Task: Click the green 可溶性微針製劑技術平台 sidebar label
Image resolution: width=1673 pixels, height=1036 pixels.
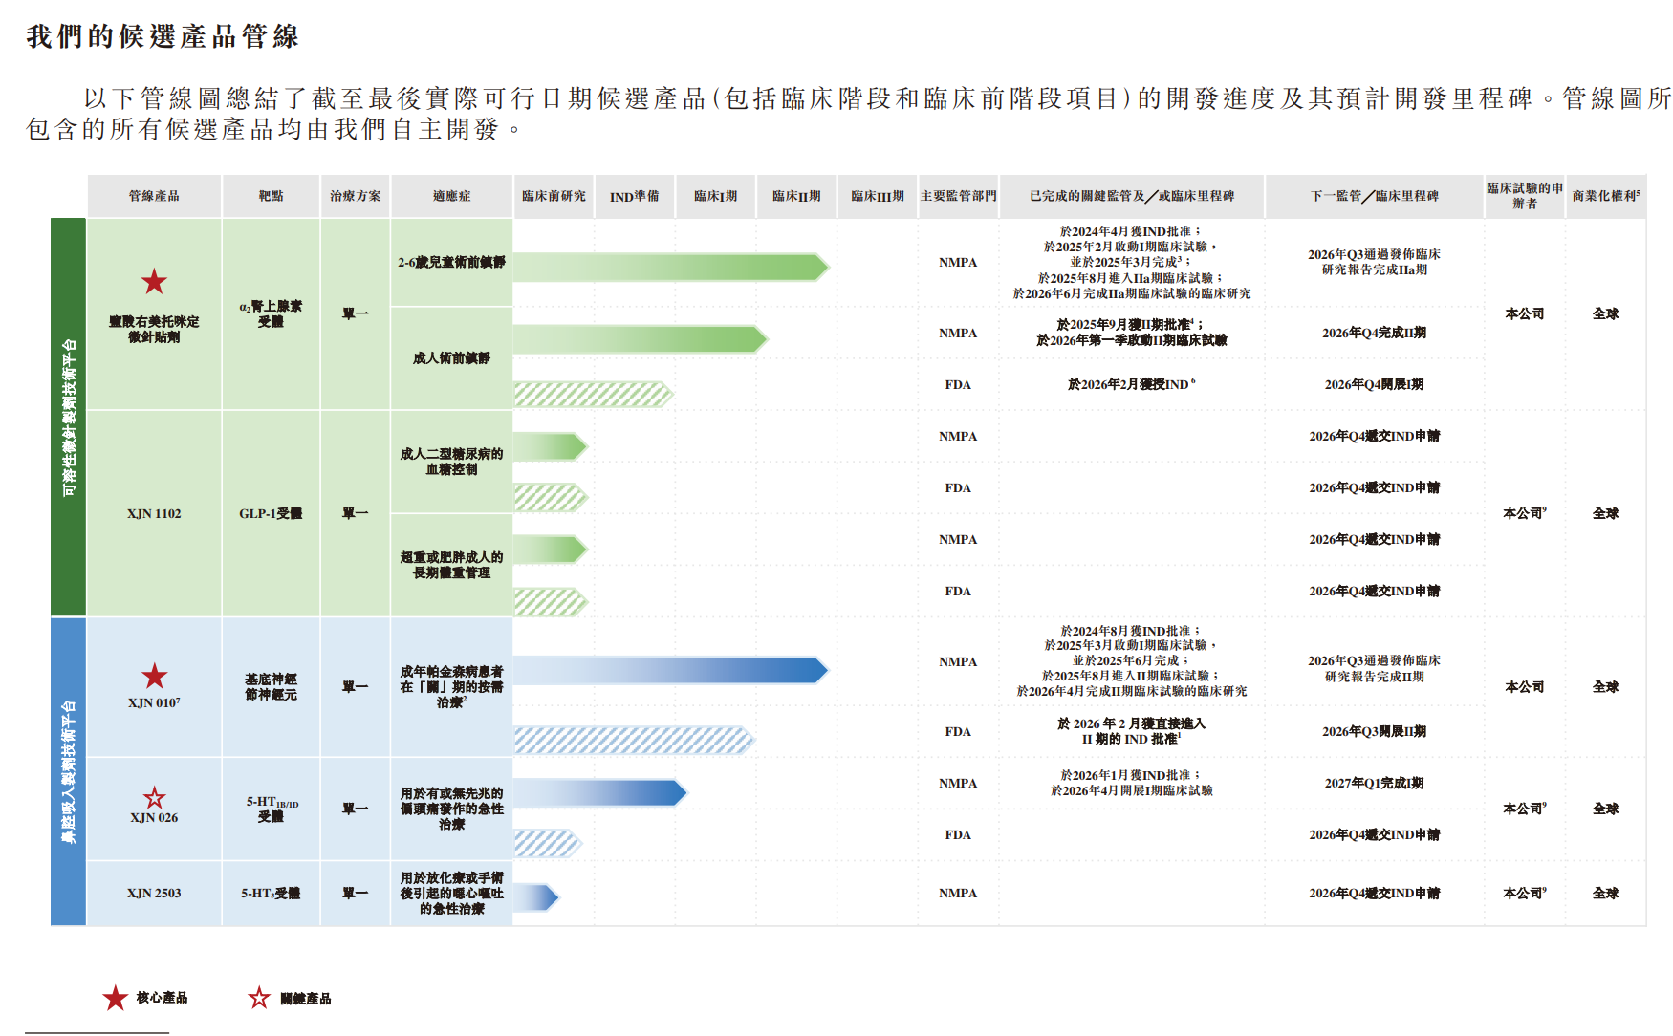Action: click(x=68, y=417)
